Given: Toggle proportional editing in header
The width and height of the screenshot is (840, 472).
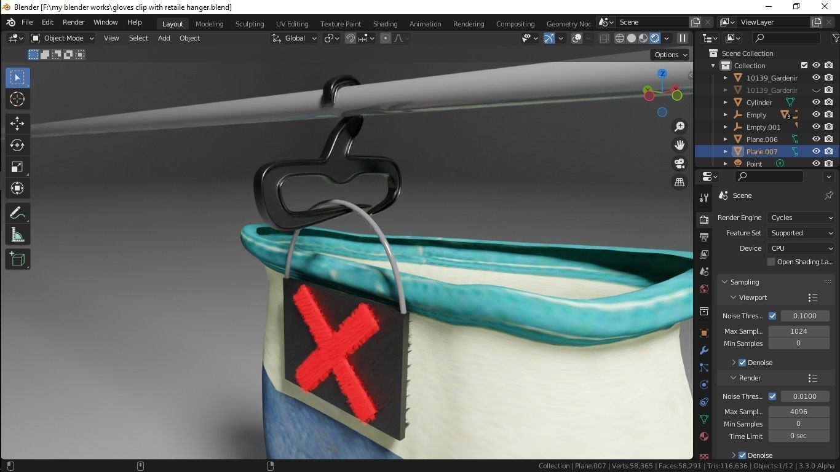Looking at the screenshot, I should point(386,38).
